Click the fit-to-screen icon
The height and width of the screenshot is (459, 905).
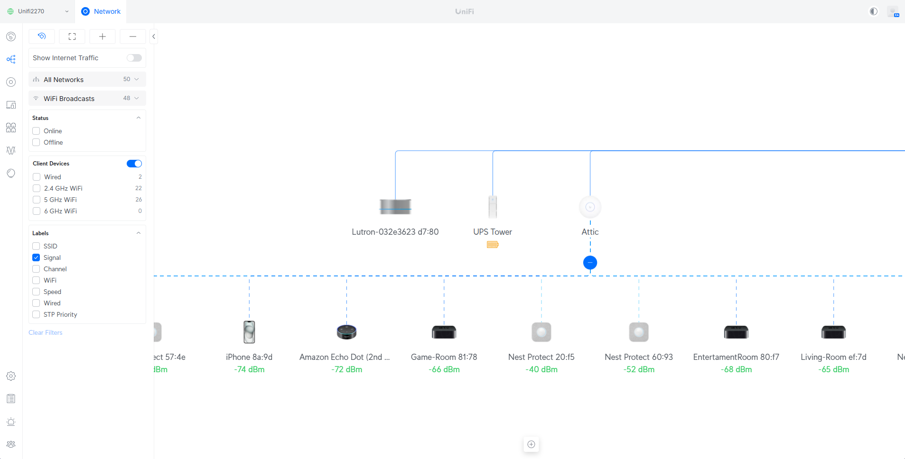(x=72, y=37)
